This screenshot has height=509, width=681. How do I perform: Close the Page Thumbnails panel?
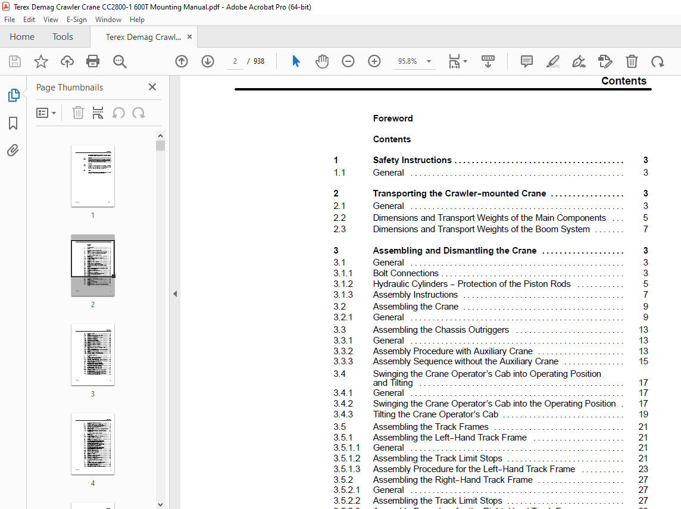click(x=152, y=87)
